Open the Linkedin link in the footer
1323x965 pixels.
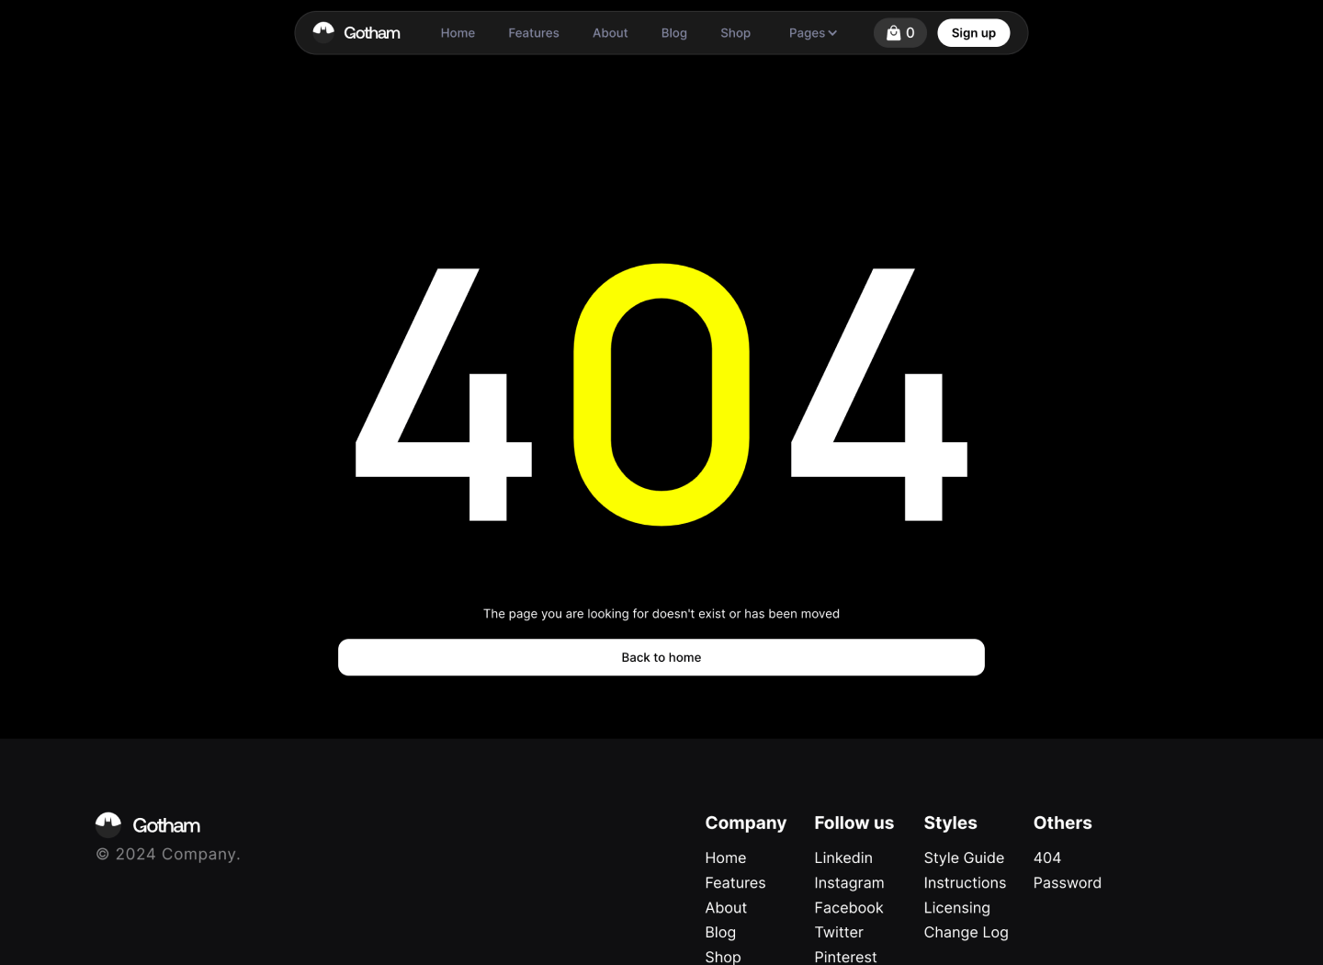(842, 857)
